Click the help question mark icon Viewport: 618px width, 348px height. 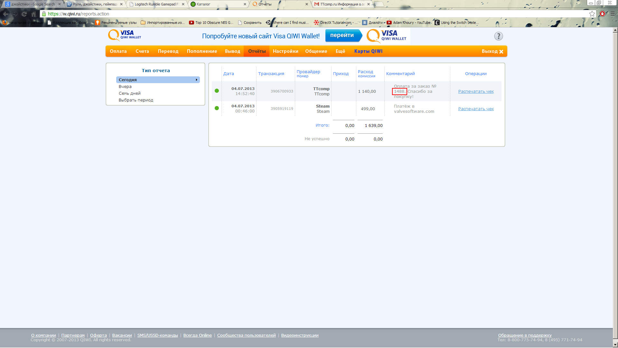[x=498, y=36]
